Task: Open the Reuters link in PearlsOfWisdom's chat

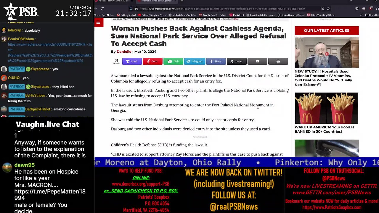Action: [x=50, y=53]
